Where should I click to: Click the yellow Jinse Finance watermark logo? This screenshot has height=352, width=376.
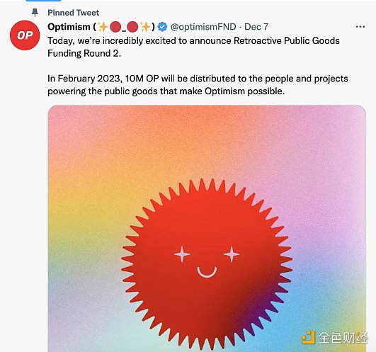308,337
